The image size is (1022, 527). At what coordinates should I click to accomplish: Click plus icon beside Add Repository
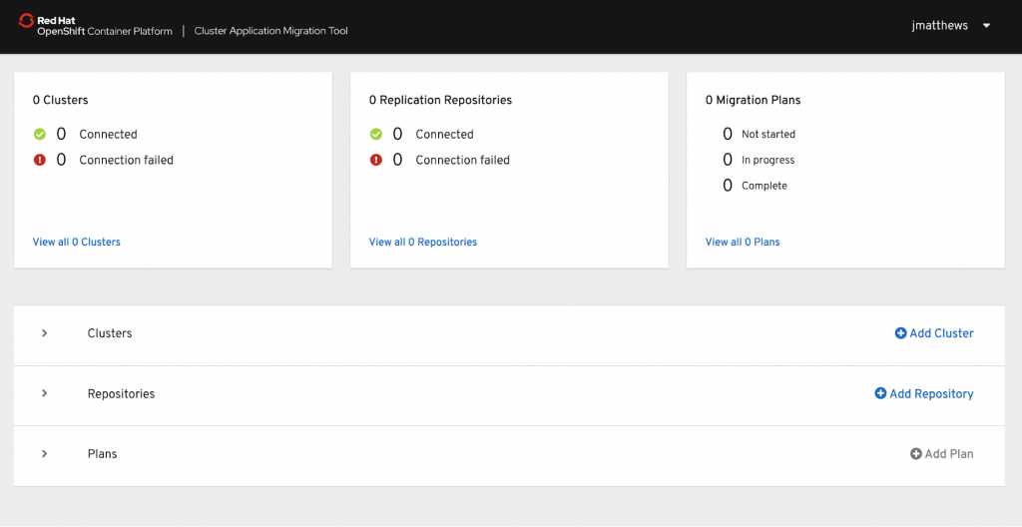[x=880, y=393]
